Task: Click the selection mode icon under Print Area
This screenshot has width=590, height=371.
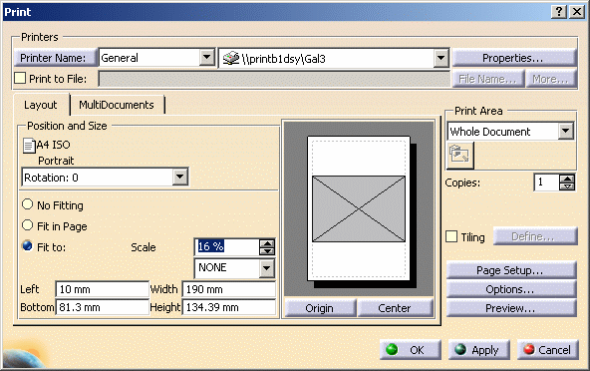Action: (459, 155)
